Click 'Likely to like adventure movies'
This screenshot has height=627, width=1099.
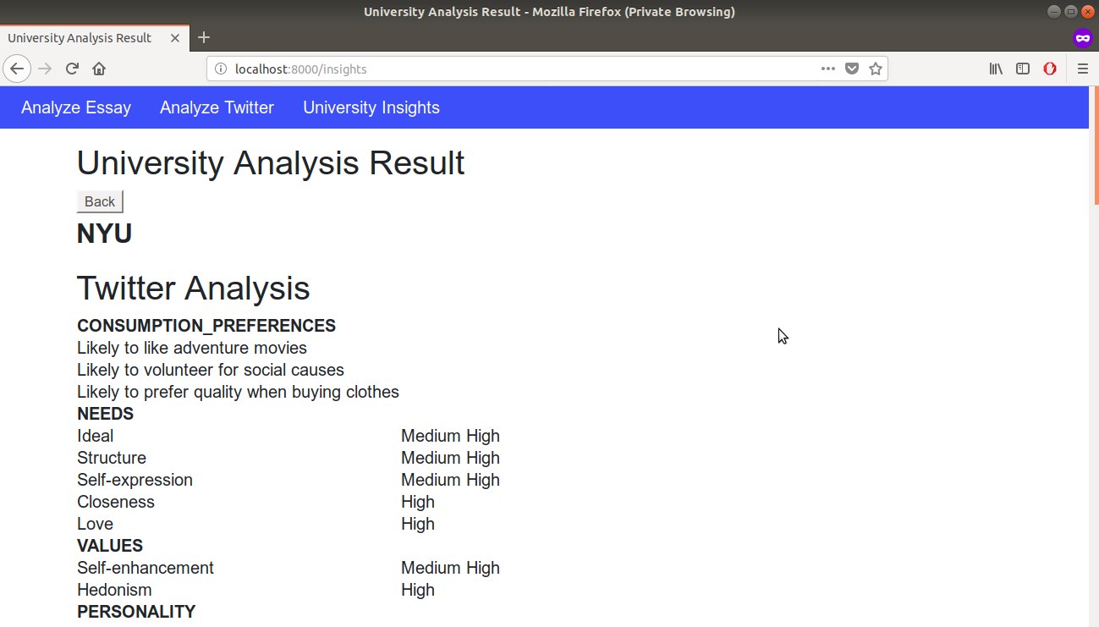tap(192, 348)
